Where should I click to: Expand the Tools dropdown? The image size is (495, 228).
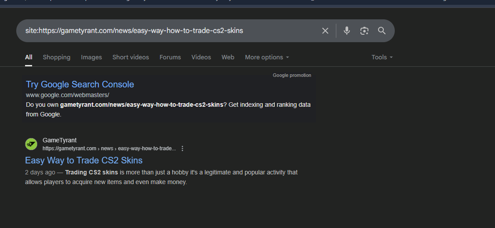click(x=382, y=57)
